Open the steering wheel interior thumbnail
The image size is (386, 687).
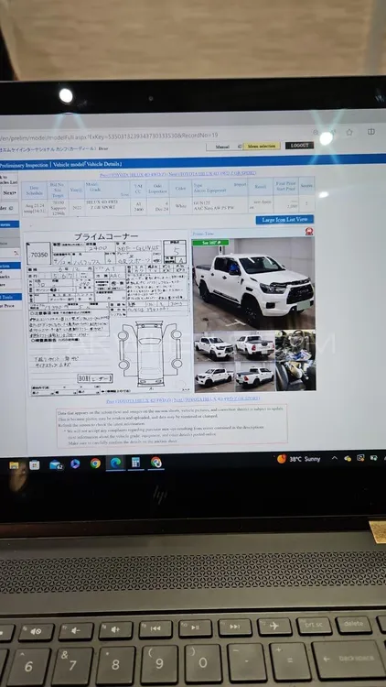(x=295, y=343)
